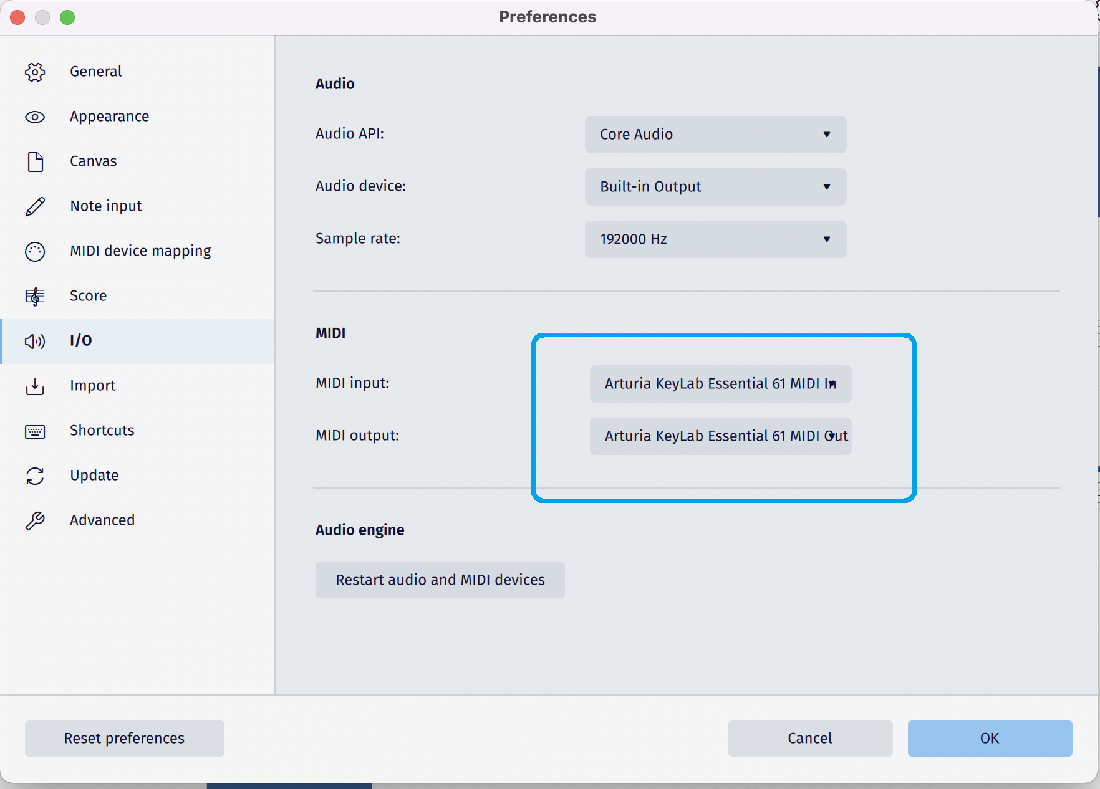Viewport: 1100px width, 789px height.
Task: Open the Audio API dropdown
Action: [715, 135]
